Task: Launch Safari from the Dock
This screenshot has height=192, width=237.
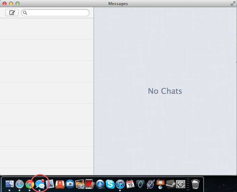Action: click(20, 184)
